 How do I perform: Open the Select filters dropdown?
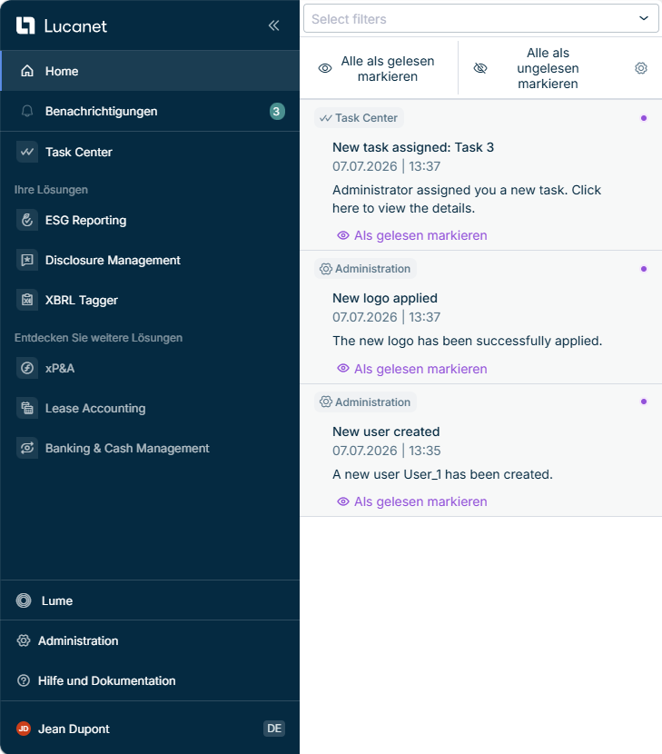pyautogui.click(x=481, y=19)
